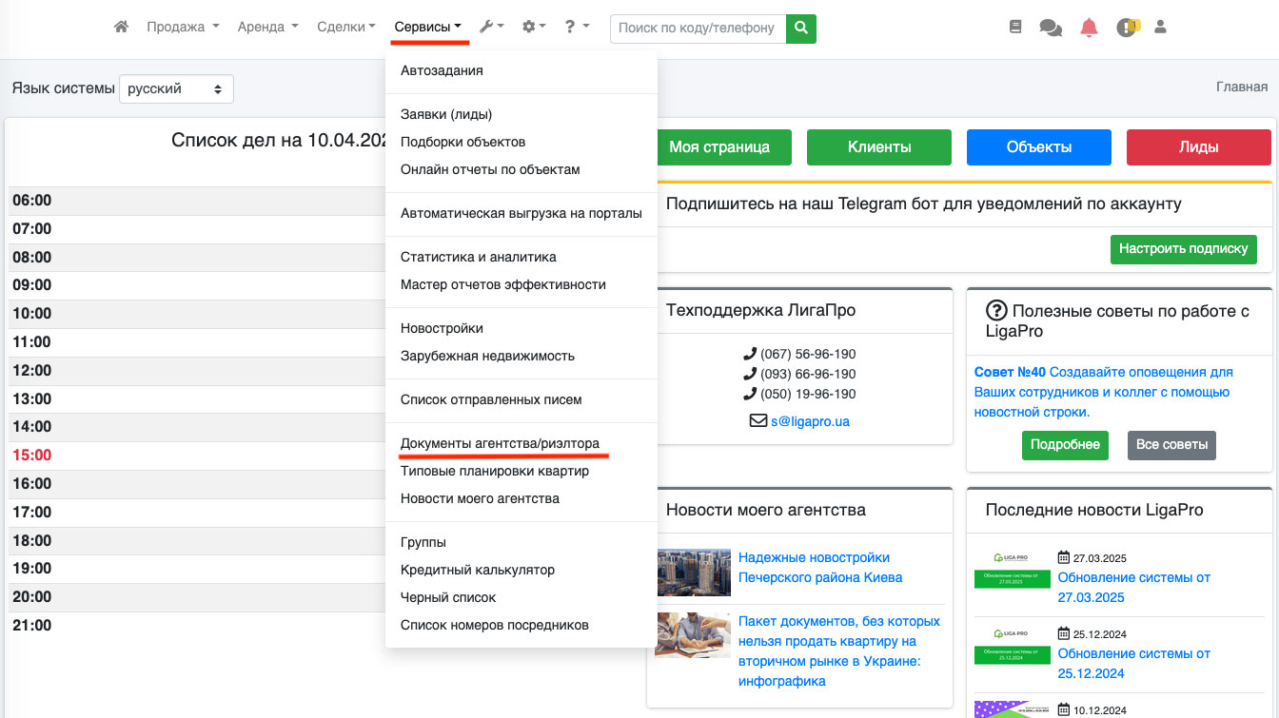Open the book documentation icon
The image size is (1279, 718).
click(1015, 28)
